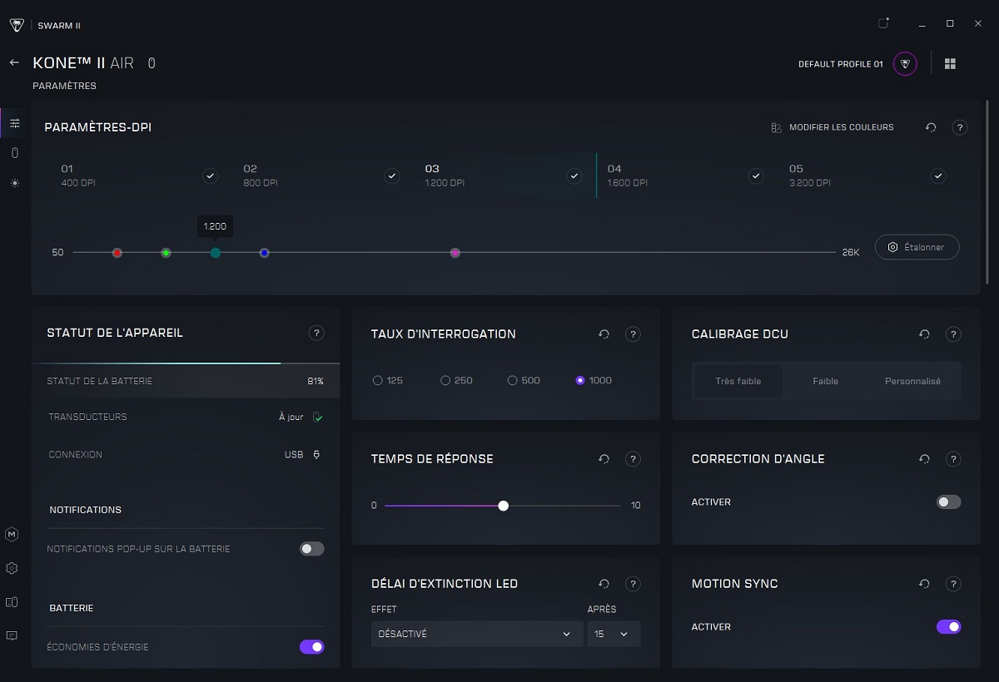Screen dimensions: 999x682
Task: Disable the Motion Sync toggle
Action: (948, 627)
